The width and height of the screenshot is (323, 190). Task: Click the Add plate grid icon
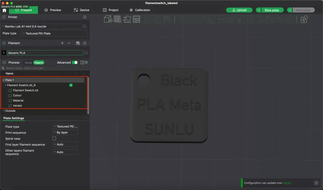pyautogui.click(x=118, y=19)
